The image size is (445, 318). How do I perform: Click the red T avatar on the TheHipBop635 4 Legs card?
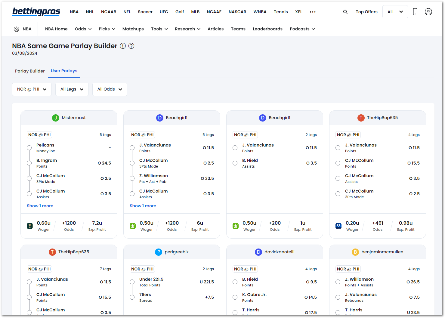(361, 118)
